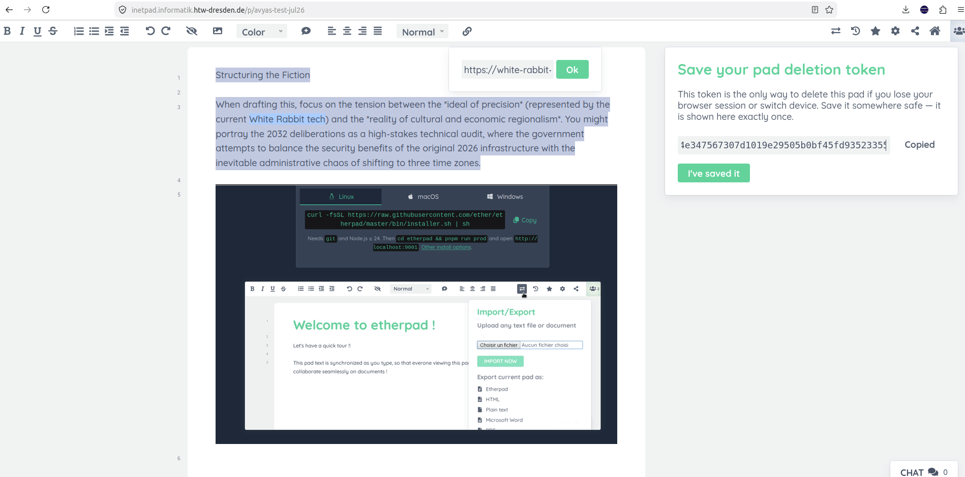Outdent the selected text
The height and width of the screenshot is (477, 965).
125,31
